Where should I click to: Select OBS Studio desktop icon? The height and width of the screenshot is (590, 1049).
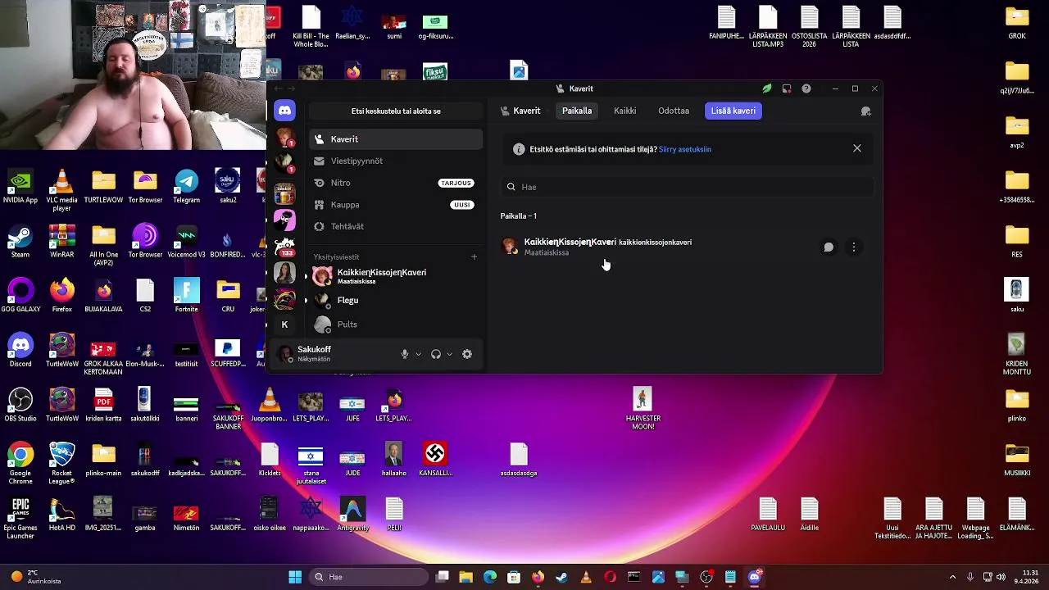20,405
